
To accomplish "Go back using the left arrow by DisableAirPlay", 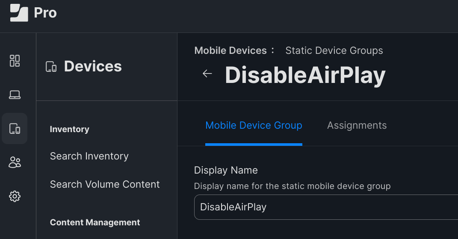I will click(207, 74).
